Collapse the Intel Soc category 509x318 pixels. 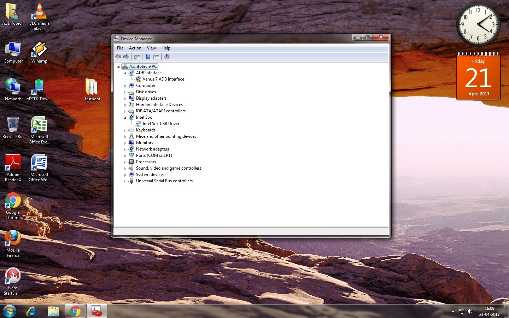[x=125, y=118]
